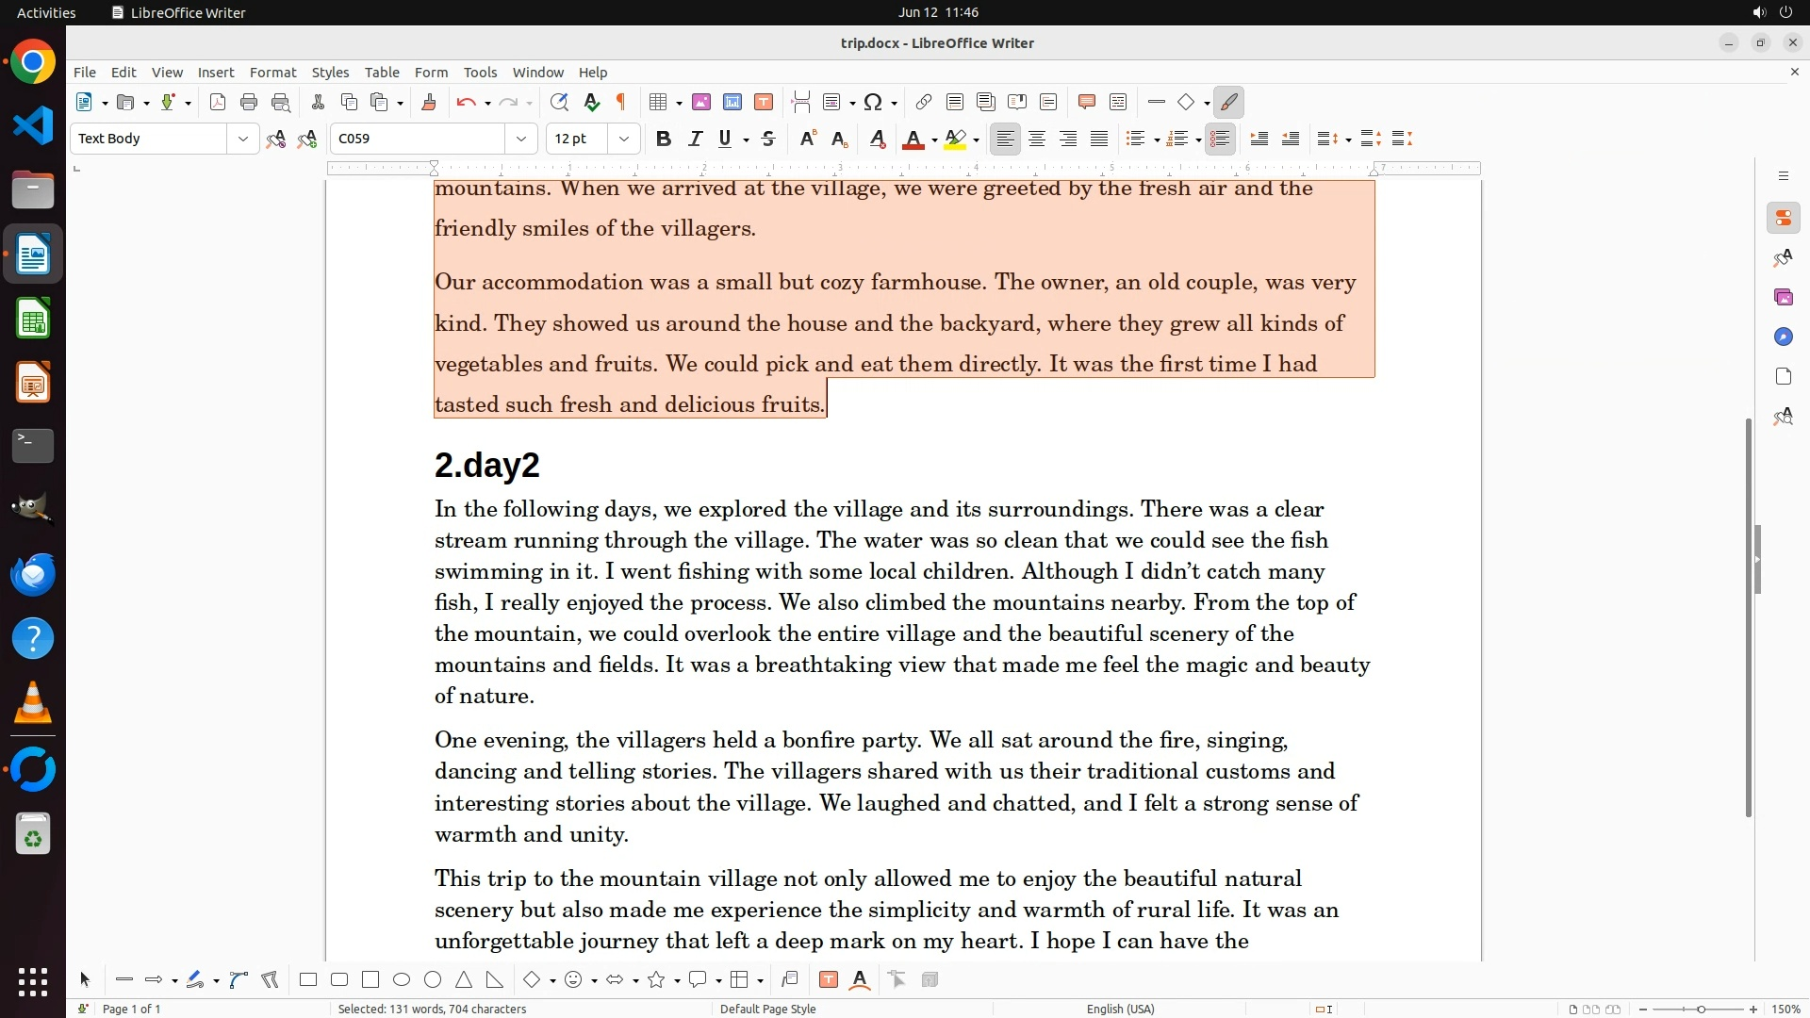The width and height of the screenshot is (1810, 1018).
Task: Select the Ellipse drawing tool
Action: [402, 980]
